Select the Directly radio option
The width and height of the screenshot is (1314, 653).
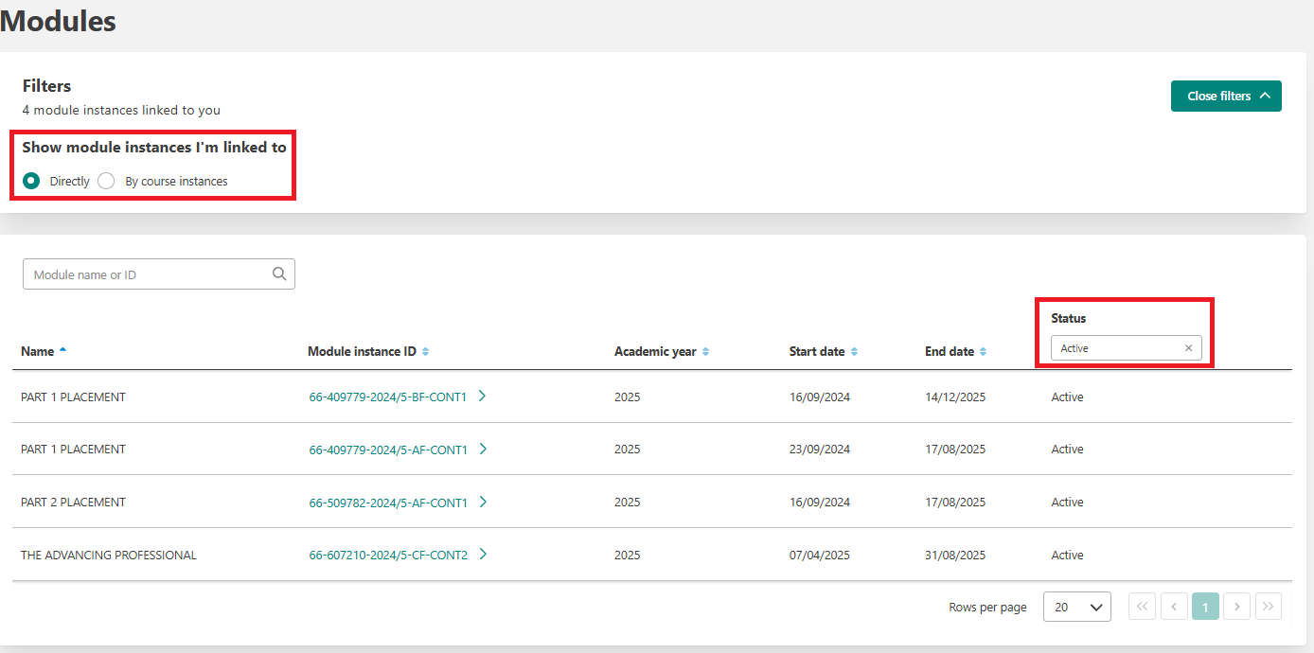(x=32, y=181)
